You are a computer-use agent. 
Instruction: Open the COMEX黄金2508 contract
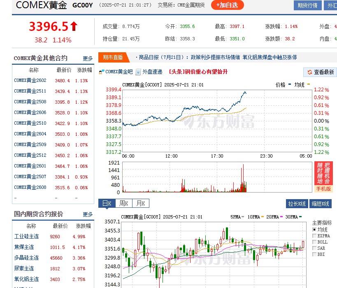coord(30,102)
